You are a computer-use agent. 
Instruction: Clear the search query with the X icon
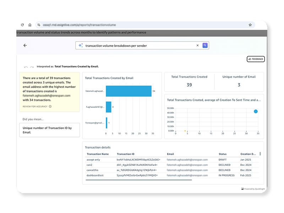pos(198,45)
